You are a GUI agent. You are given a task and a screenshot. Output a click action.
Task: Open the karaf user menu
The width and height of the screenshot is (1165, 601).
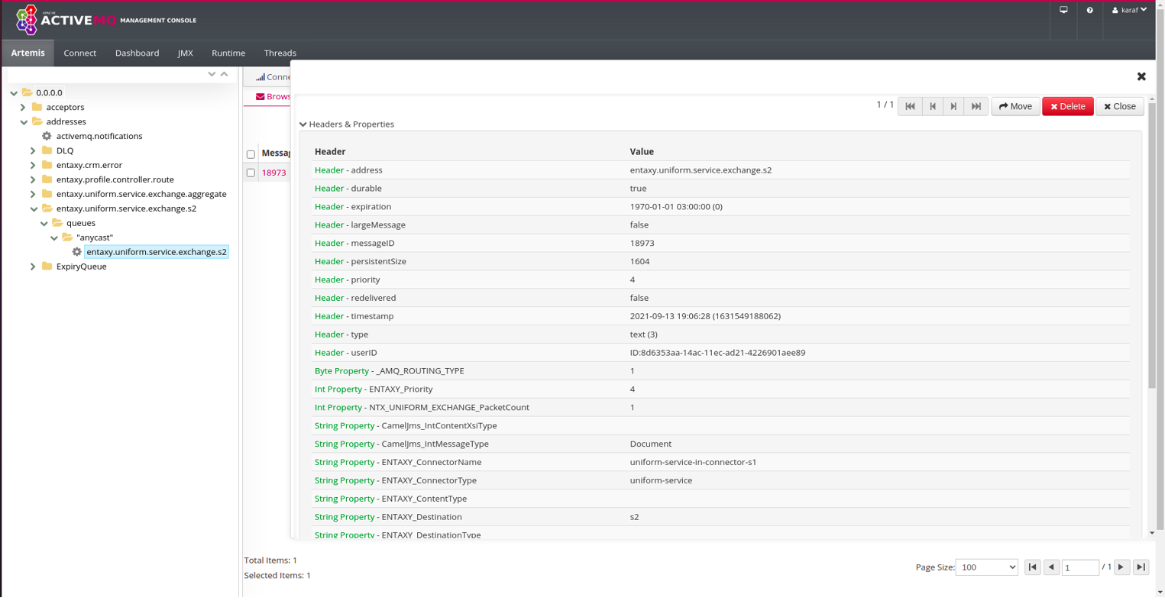click(x=1129, y=11)
